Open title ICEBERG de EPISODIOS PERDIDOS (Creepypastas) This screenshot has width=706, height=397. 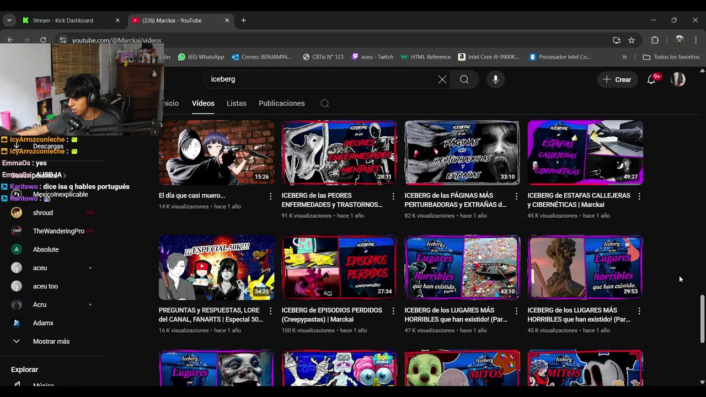[x=332, y=315]
